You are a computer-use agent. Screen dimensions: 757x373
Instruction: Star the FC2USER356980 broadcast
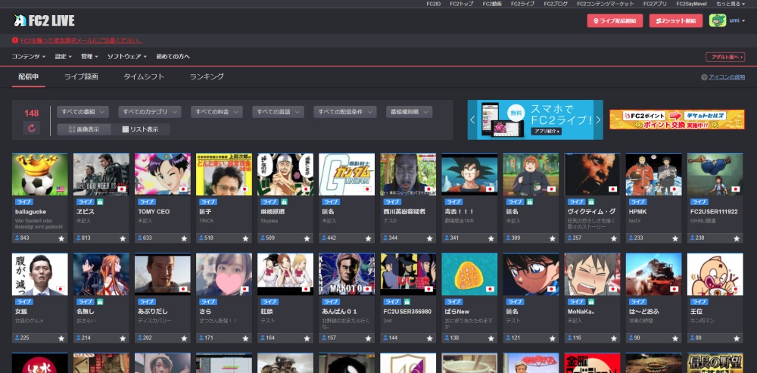coord(429,338)
